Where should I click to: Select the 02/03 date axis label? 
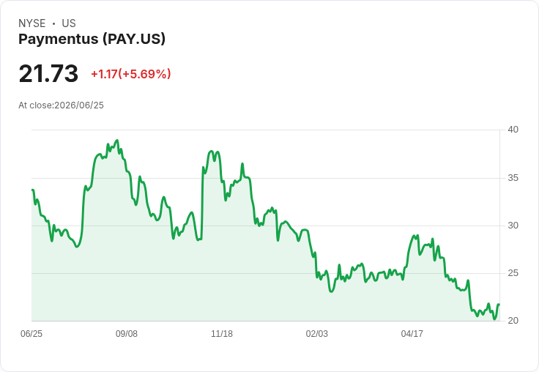pos(317,333)
